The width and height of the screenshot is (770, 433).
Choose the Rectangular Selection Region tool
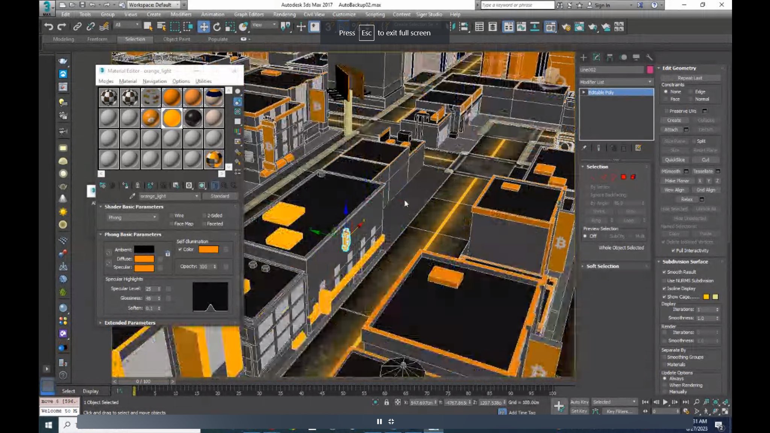[175, 27]
